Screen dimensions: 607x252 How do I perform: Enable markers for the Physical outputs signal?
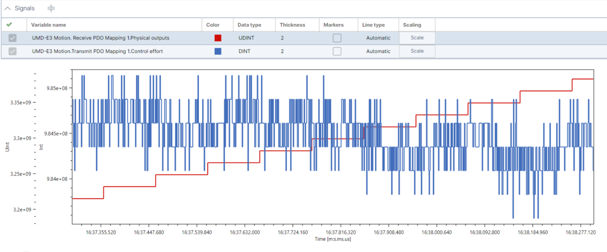tap(337, 38)
